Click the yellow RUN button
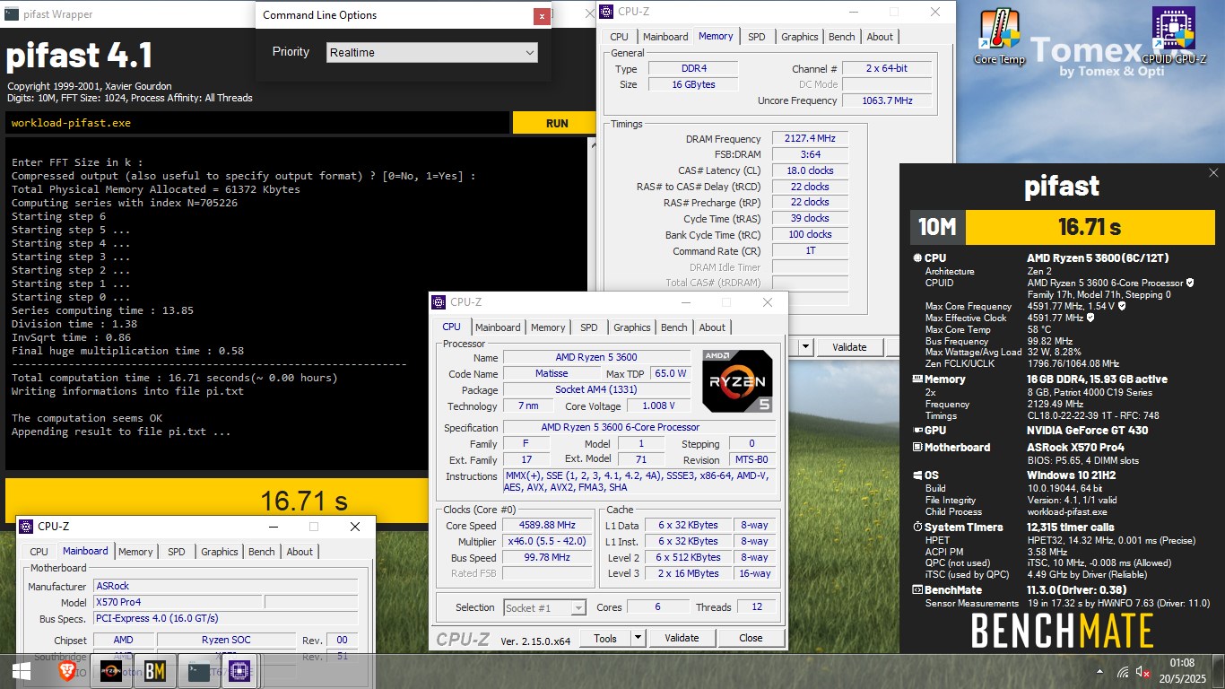Image resolution: width=1225 pixels, height=689 pixels. tap(557, 123)
